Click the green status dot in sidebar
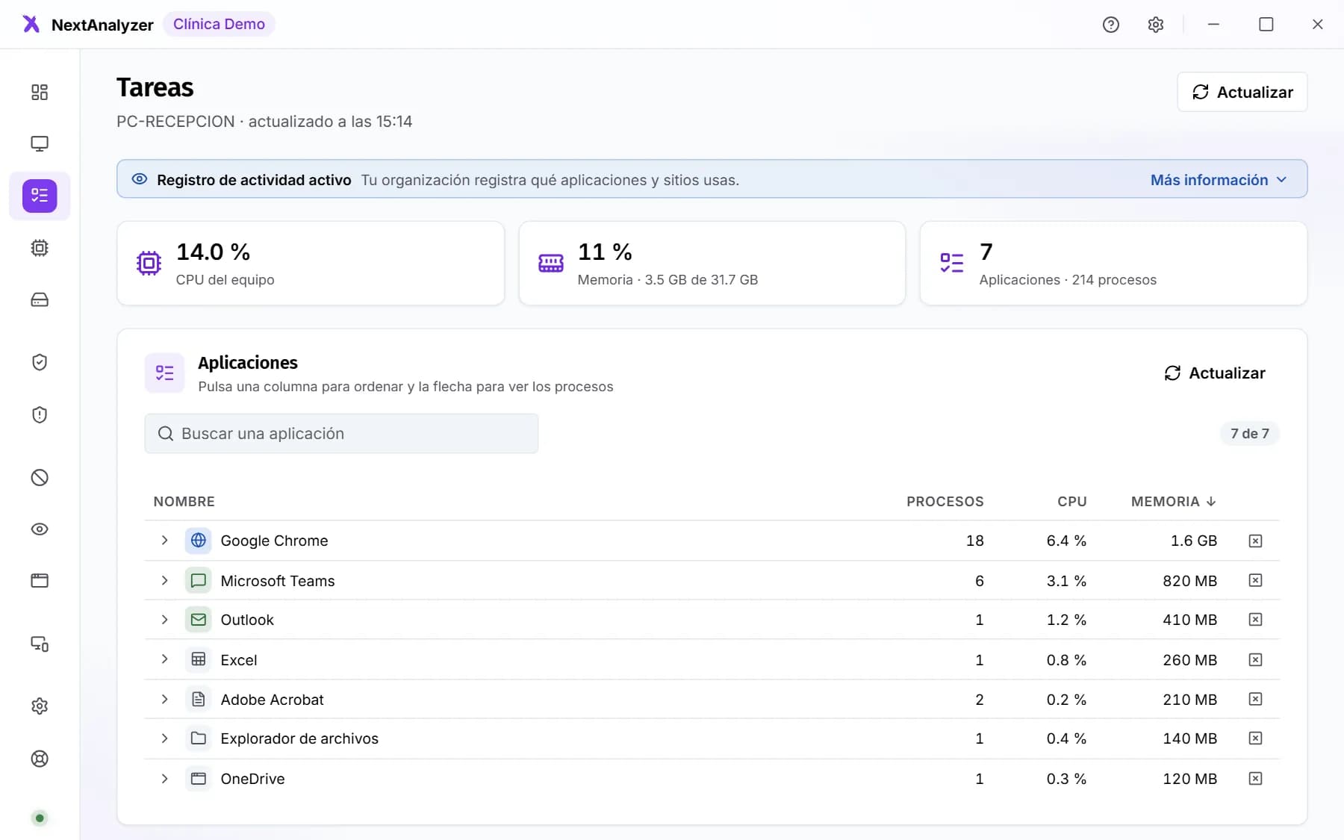Viewport: 1344px width, 840px height. pos(40,818)
